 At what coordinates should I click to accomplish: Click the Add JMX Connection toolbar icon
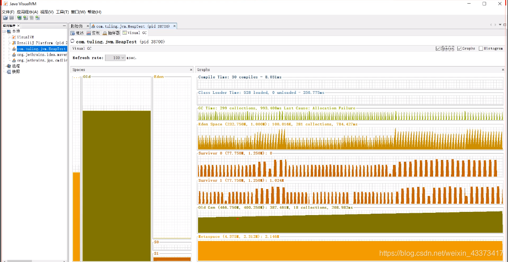[x=25, y=18]
